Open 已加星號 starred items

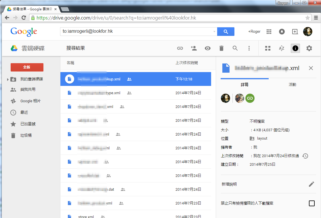(28, 124)
